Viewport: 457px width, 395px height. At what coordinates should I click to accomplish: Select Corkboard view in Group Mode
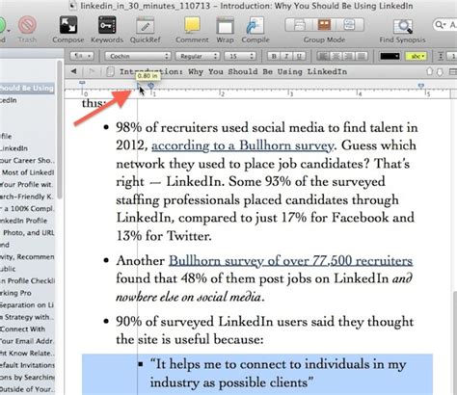324,25
